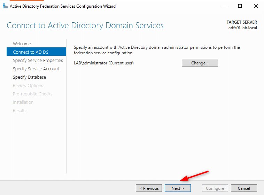
Task: Click the LAB\administrator (Current user) text
Action: tap(104, 63)
